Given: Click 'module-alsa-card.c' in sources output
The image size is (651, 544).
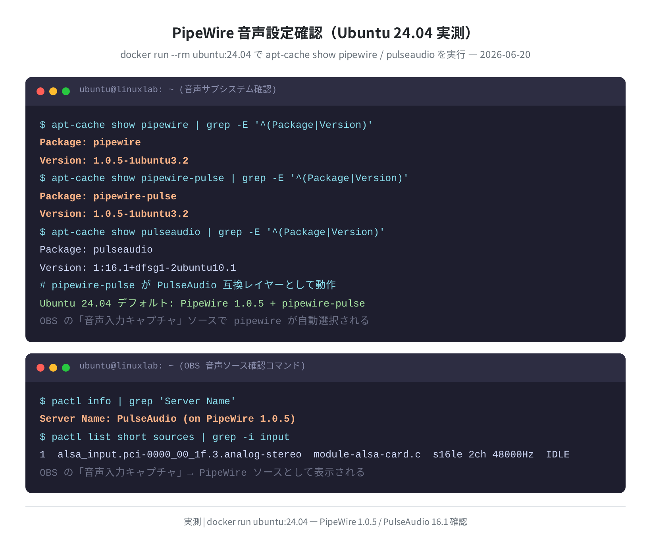Looking at the screenshot, I should coord(367,455).
